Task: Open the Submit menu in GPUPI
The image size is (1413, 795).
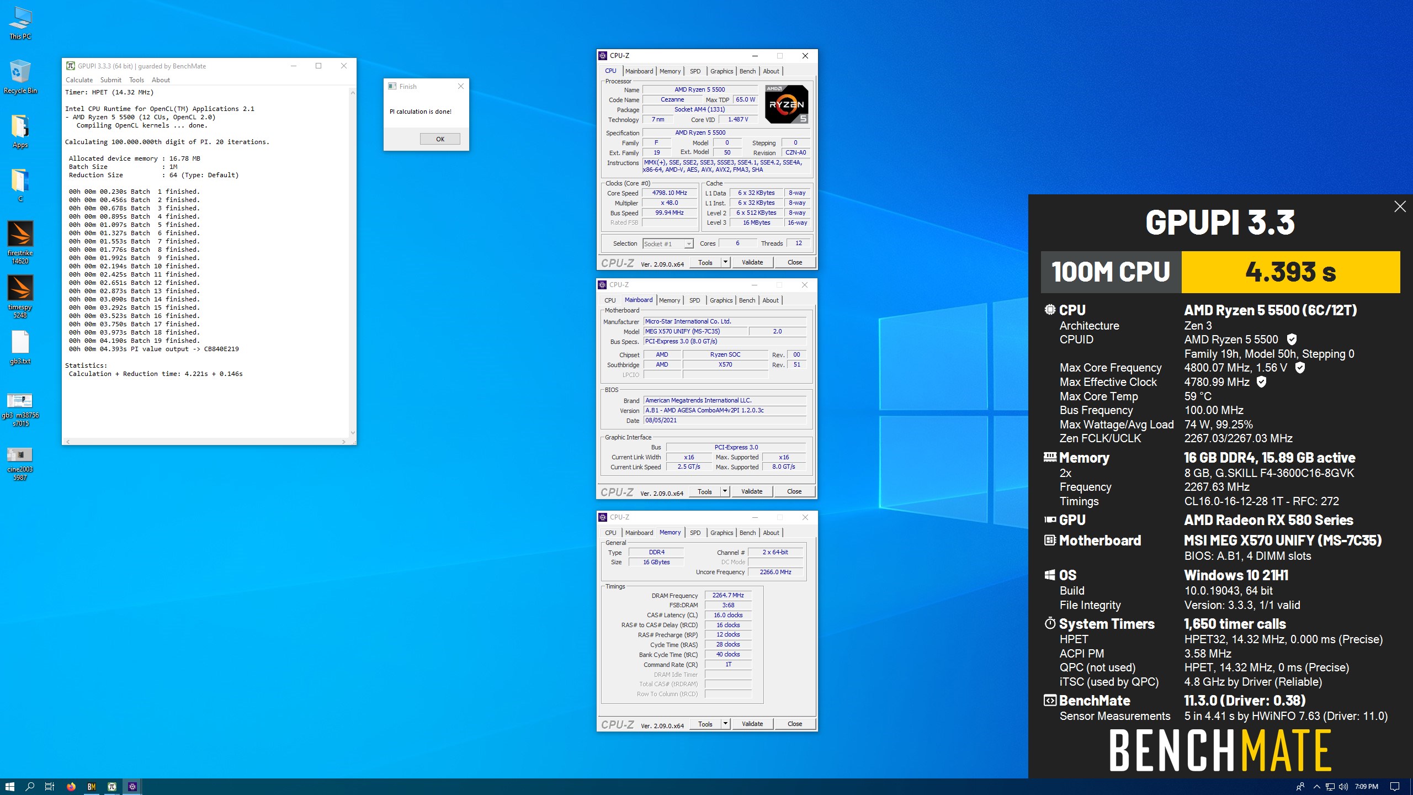Action: click(111, 80)
